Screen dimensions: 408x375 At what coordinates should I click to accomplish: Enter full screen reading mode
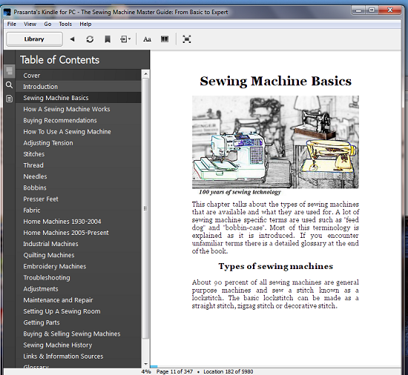click(187, 39)
